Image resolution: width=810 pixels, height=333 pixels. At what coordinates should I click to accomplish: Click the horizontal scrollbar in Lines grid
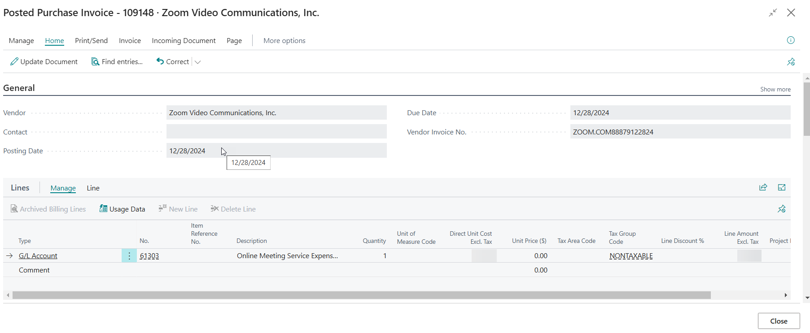point(362,295)
